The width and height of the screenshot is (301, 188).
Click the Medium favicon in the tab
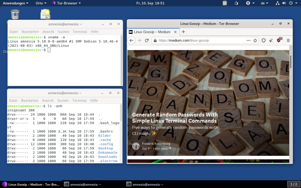[x=131, y=32]
